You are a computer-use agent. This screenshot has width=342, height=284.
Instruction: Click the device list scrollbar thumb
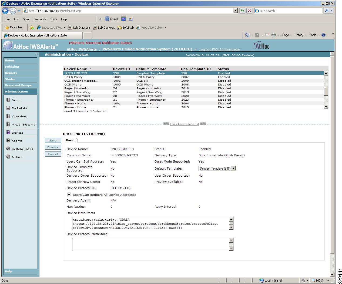click(x=326, y=91)
